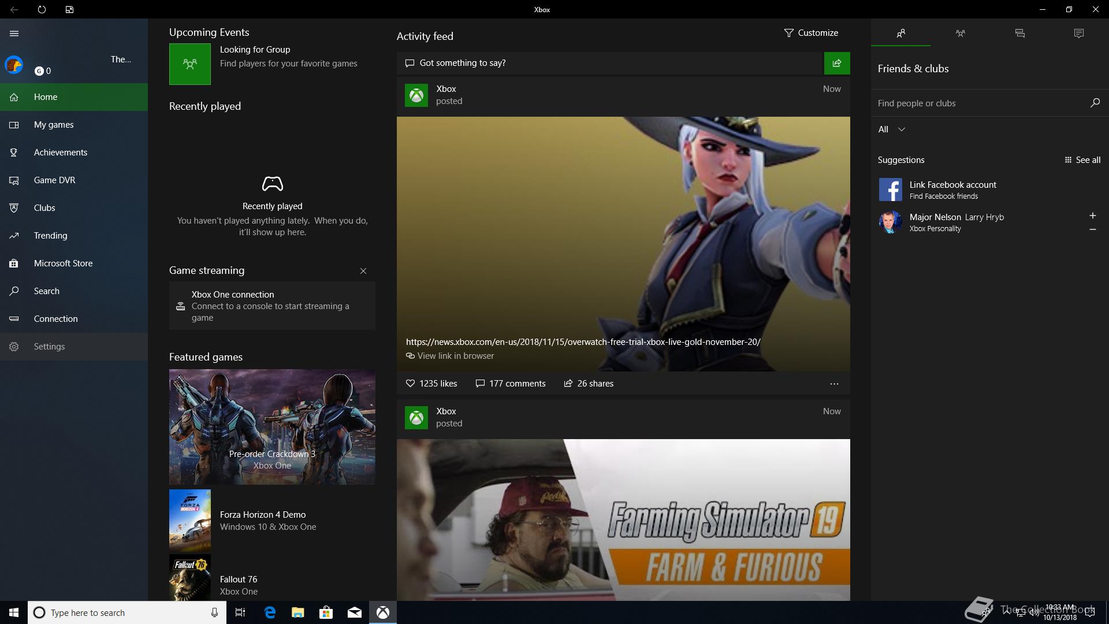Click Customize activity feed filter

(811, 33)
